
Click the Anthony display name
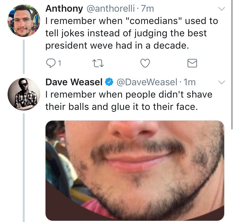(x=64, y=9)
